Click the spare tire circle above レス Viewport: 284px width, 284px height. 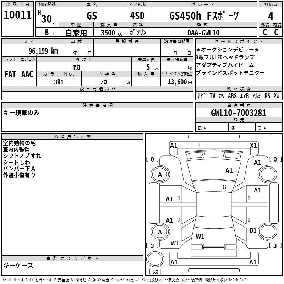pyautogui.click(x=155, y=259)
